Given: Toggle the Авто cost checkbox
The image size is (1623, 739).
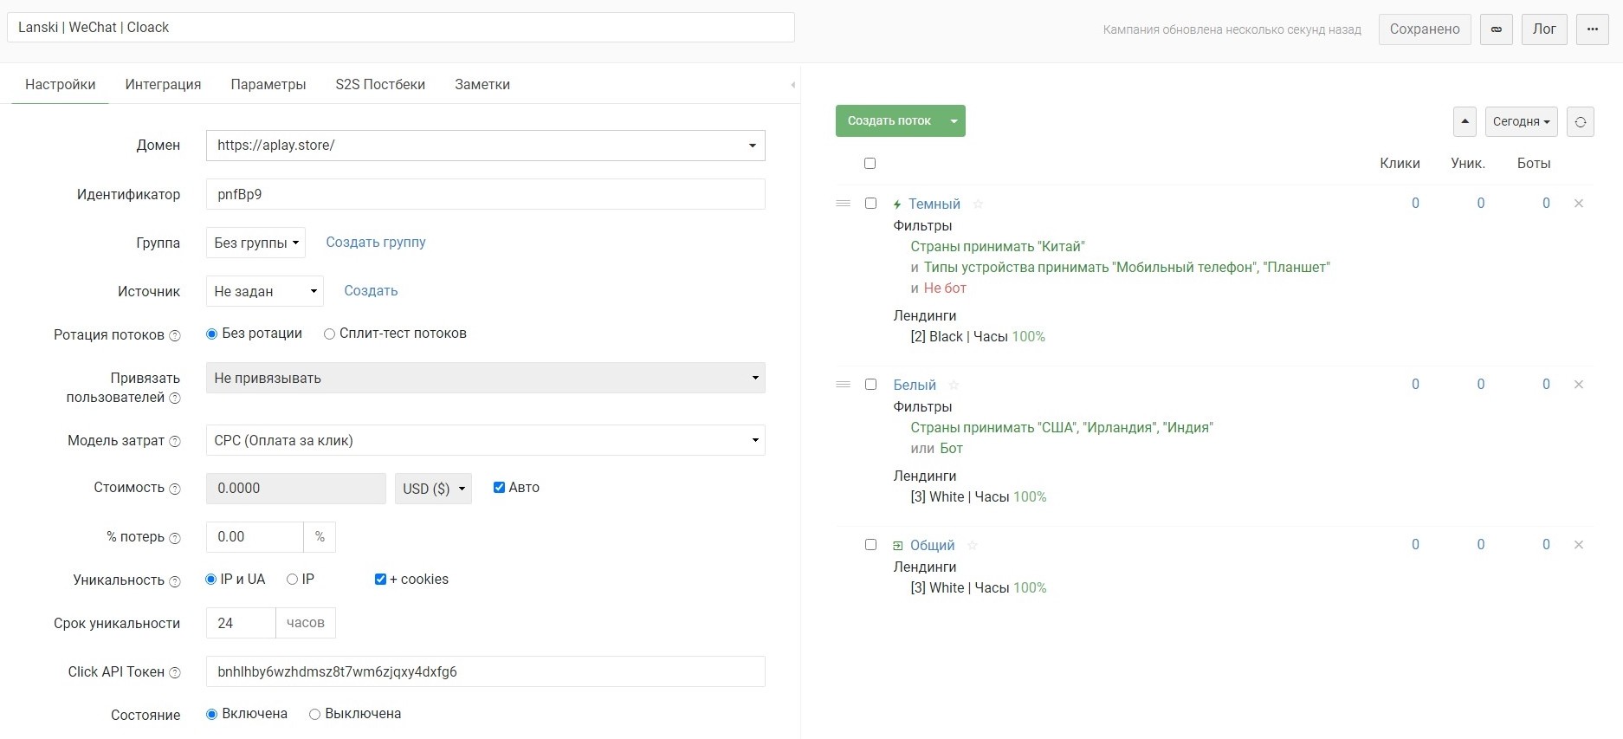Looking at the screenshot, I should 499,488.
